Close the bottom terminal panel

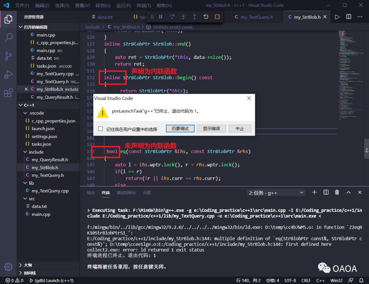pos(359,192)
